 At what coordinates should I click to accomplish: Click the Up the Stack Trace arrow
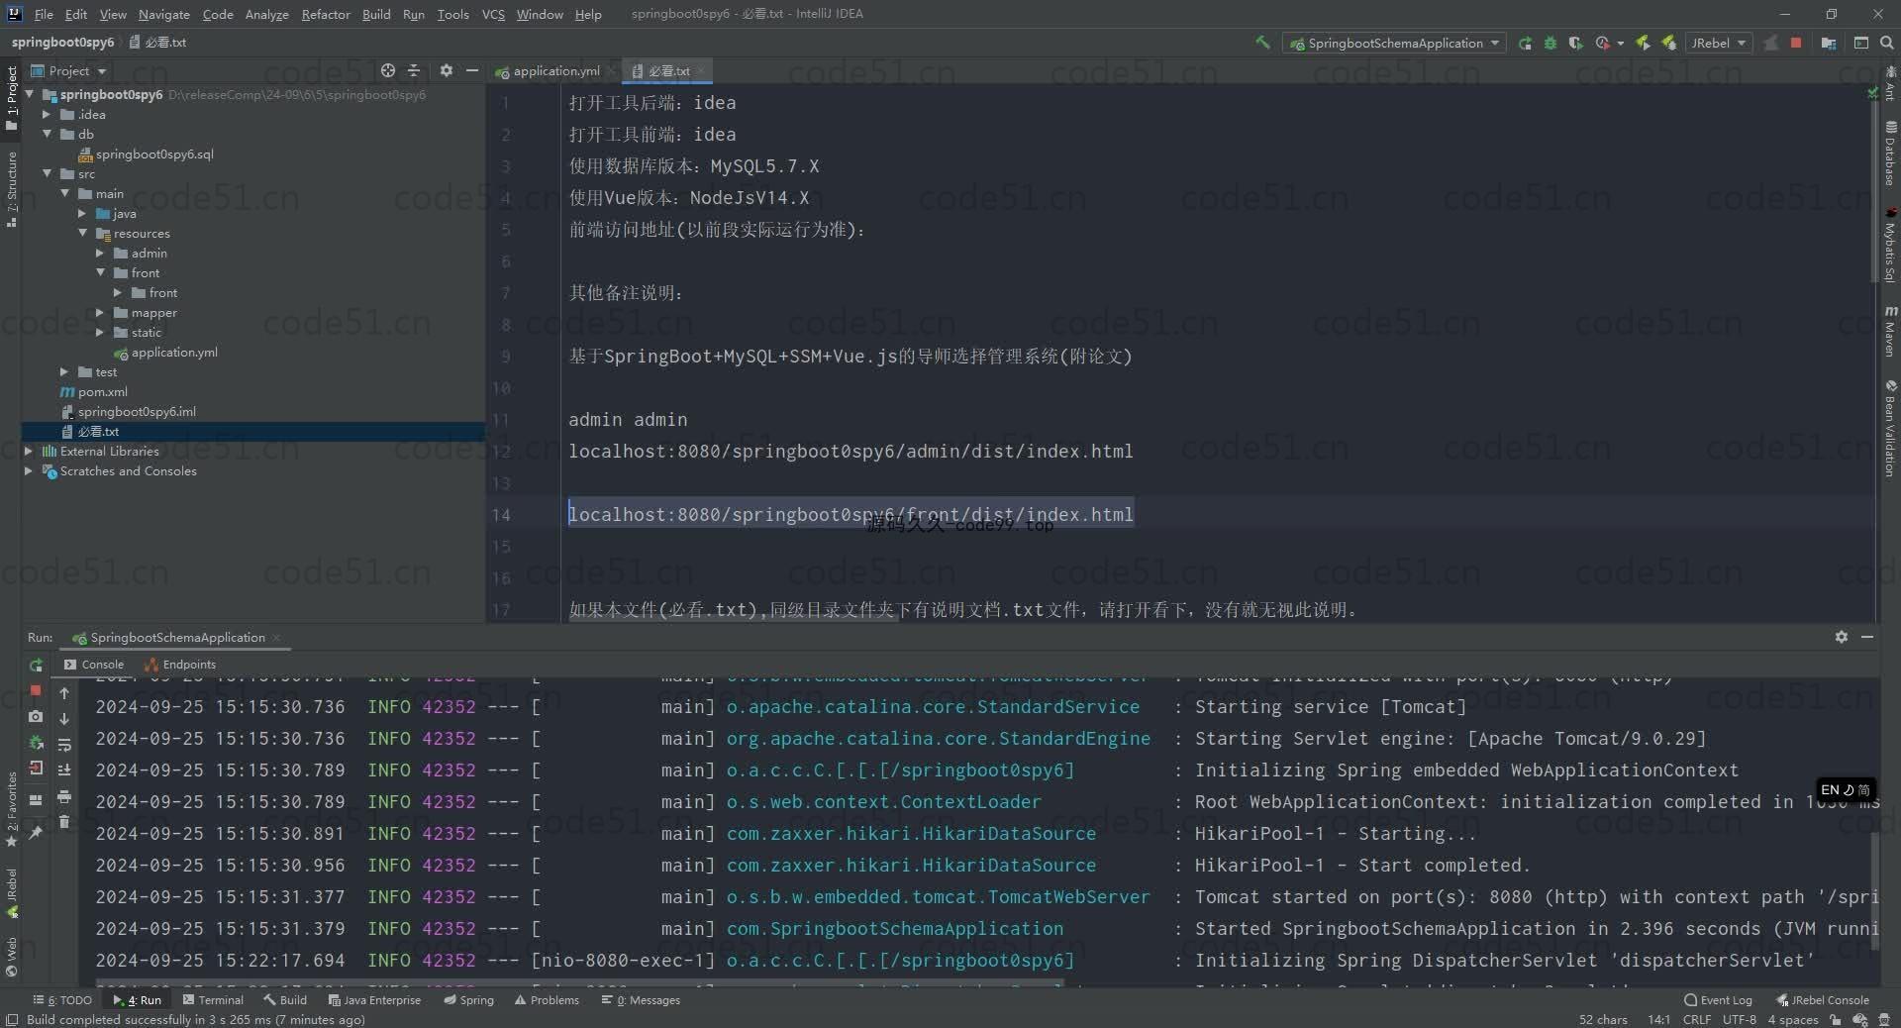tap(64, 693)
